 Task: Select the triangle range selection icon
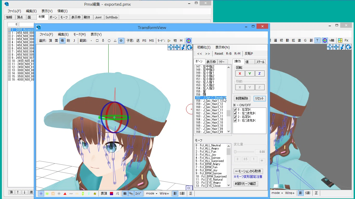(x=115, y=41)
